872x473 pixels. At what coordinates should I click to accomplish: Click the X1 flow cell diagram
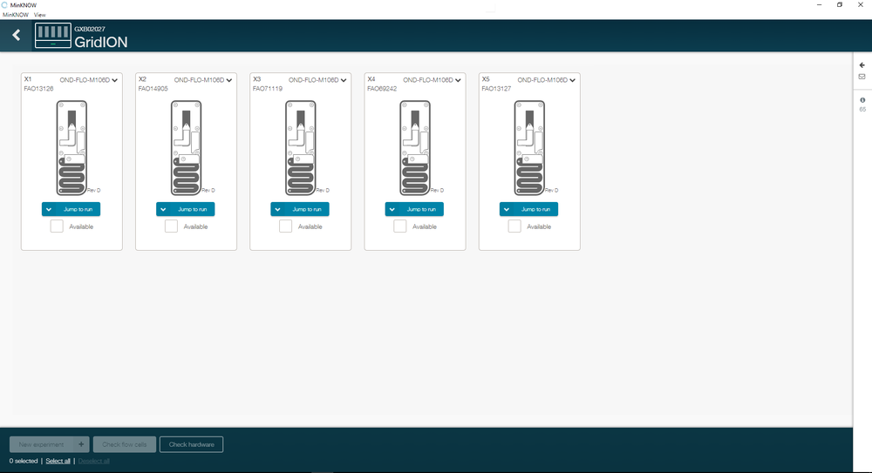pyautogui.click(x=72, y=148)
